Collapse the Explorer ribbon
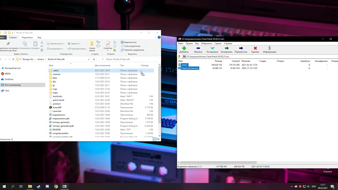Viewport: 338px width, 190px height. coord(155,37)
